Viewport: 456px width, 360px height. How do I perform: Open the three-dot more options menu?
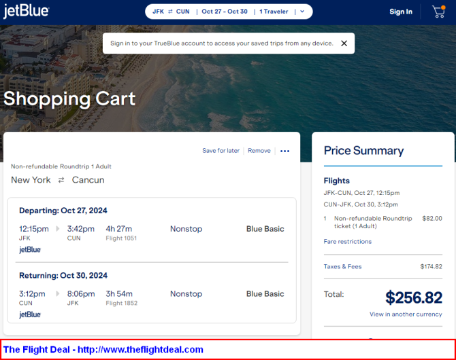[x=284, y=151]
